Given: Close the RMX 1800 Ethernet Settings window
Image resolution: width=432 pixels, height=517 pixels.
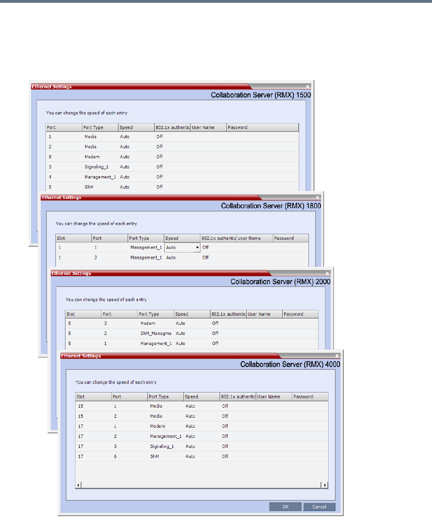Looking at the screenshot, I should pos(318,198).
